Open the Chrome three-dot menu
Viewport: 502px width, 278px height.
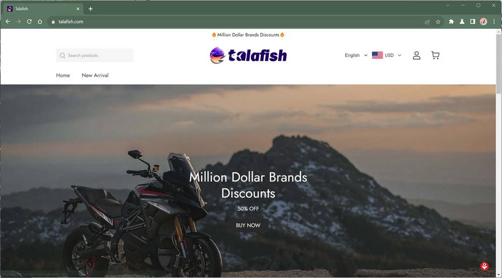point(494,21)
